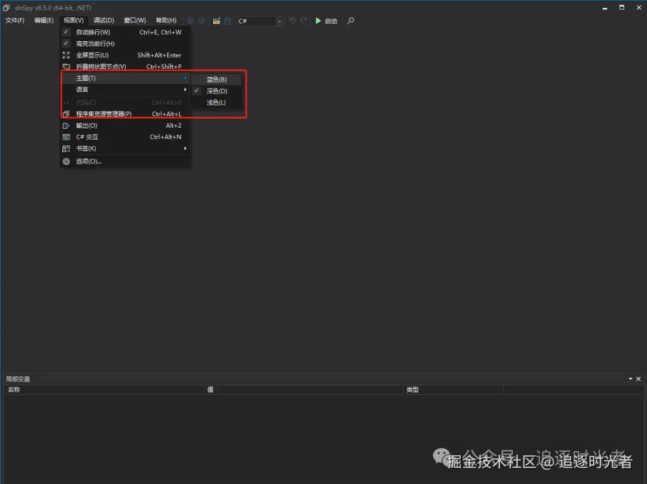Expand the 主题(T) theme submenu
This screenshot has height=484, width=647.
pos(126,78)
